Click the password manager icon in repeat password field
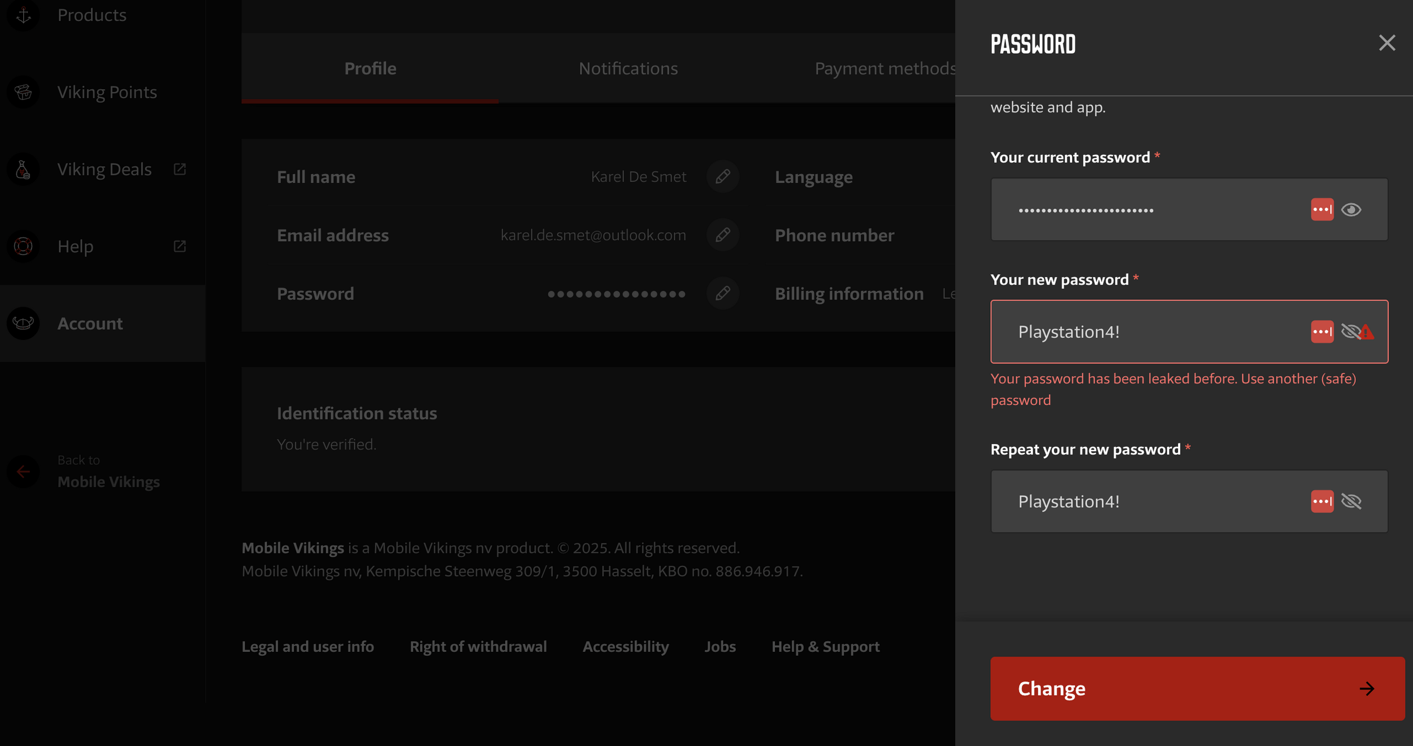The image size is (1413, 746). pos(1321,501)
